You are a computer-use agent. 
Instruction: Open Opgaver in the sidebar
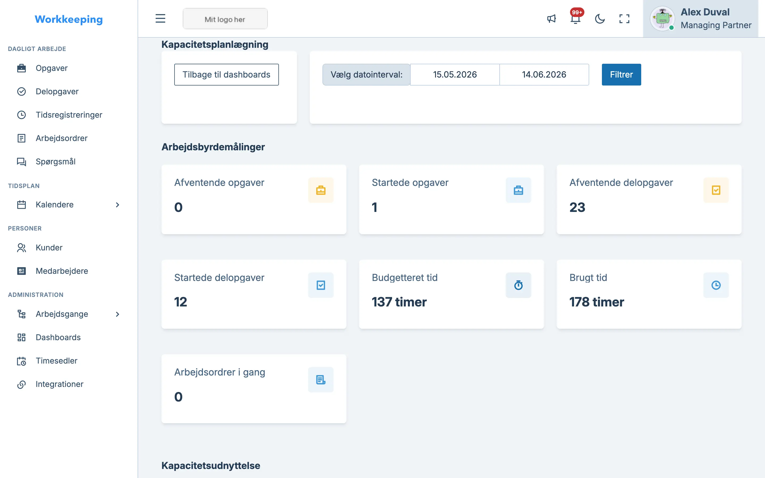pyautogui.click(x=52, y=68)
